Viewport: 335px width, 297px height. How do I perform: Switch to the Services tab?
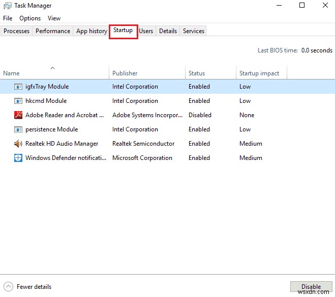point(194,31)
